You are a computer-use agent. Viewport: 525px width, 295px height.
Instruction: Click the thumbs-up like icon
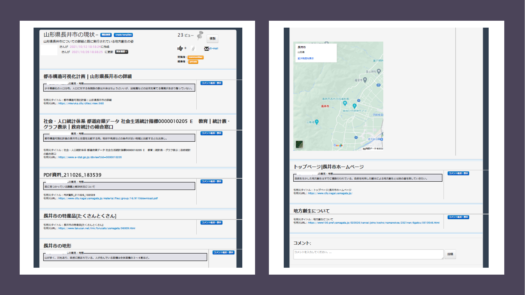[x=180, y=48]
